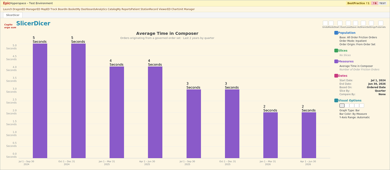This screenshot has height=170, width=390.
Task: Open In Basket from the menu bar
Action: (71, 9)
